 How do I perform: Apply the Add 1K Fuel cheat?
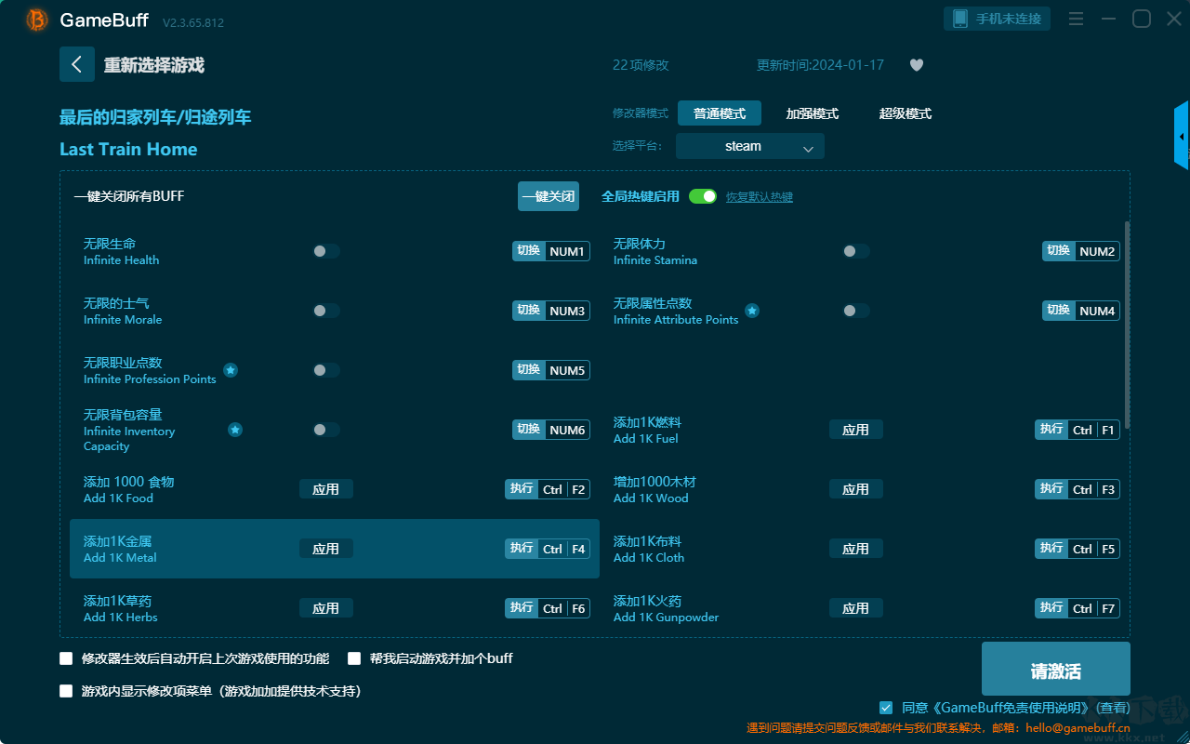click(x=856, y=430)
